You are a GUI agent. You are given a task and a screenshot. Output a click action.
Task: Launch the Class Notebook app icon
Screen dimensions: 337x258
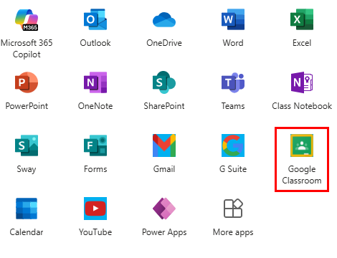click(x=302, y=82)
